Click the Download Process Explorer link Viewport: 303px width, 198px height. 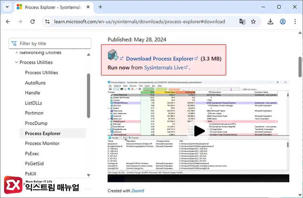160,58
